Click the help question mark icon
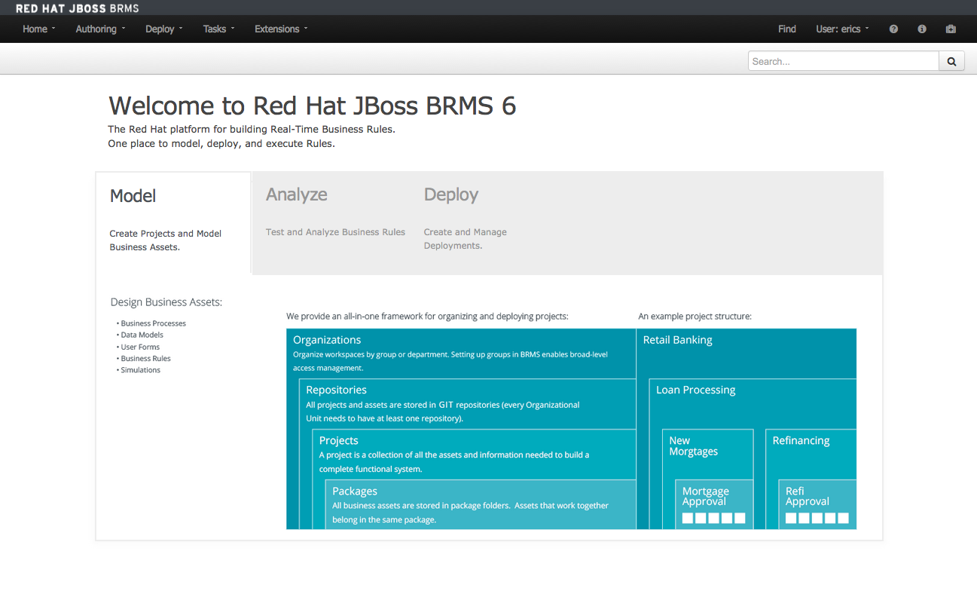The width and height of the screenshot is (977, 594). coord(893,29)
